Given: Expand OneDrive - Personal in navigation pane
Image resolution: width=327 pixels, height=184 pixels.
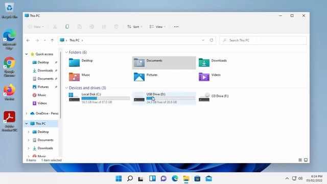Looking at the screenshot, I should click(x=27, y=113).
